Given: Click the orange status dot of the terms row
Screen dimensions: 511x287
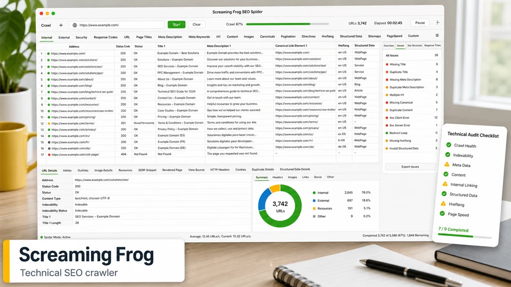Looking at the screenshot, I should (x=49, y=123).
